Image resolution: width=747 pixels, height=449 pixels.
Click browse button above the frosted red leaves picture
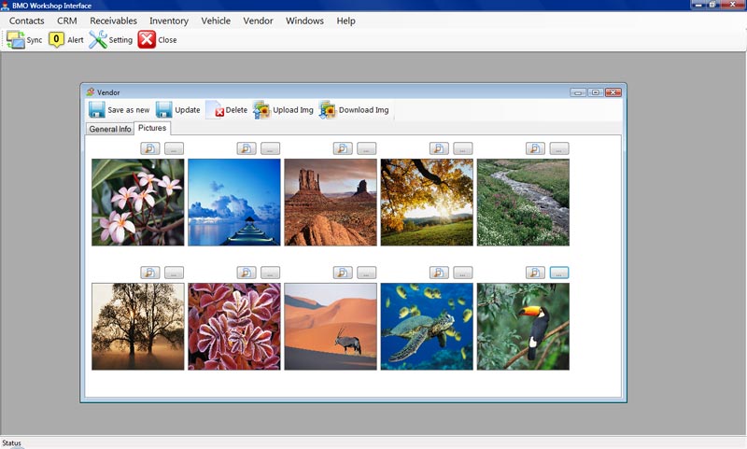(270, 273)
